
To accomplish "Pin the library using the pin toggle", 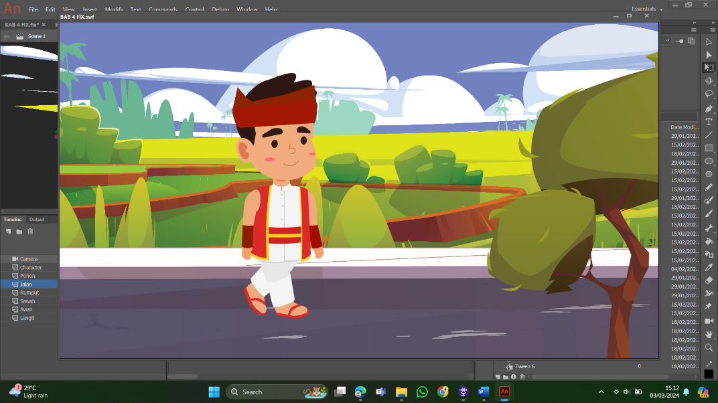I will [x=680, y=41].
